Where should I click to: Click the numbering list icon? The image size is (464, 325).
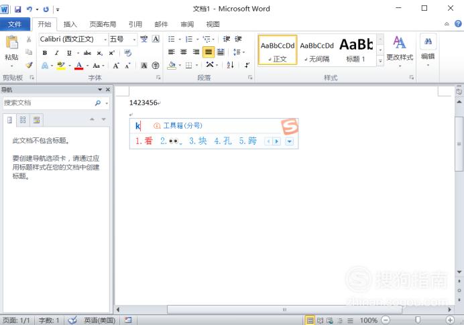(x=189, y=39)
